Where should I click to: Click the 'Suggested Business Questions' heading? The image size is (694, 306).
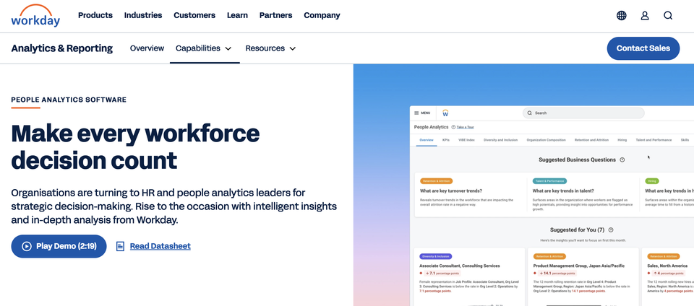pyautogui.click(x=577, y=159)
